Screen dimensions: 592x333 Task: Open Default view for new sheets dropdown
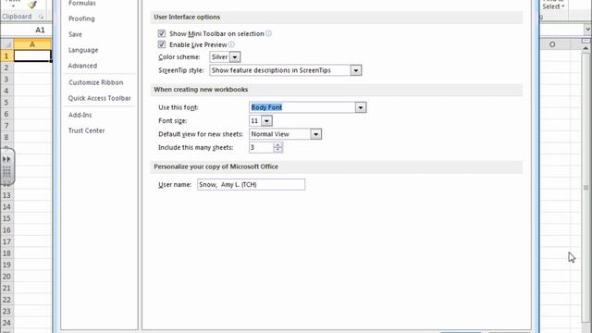(316, 134)
